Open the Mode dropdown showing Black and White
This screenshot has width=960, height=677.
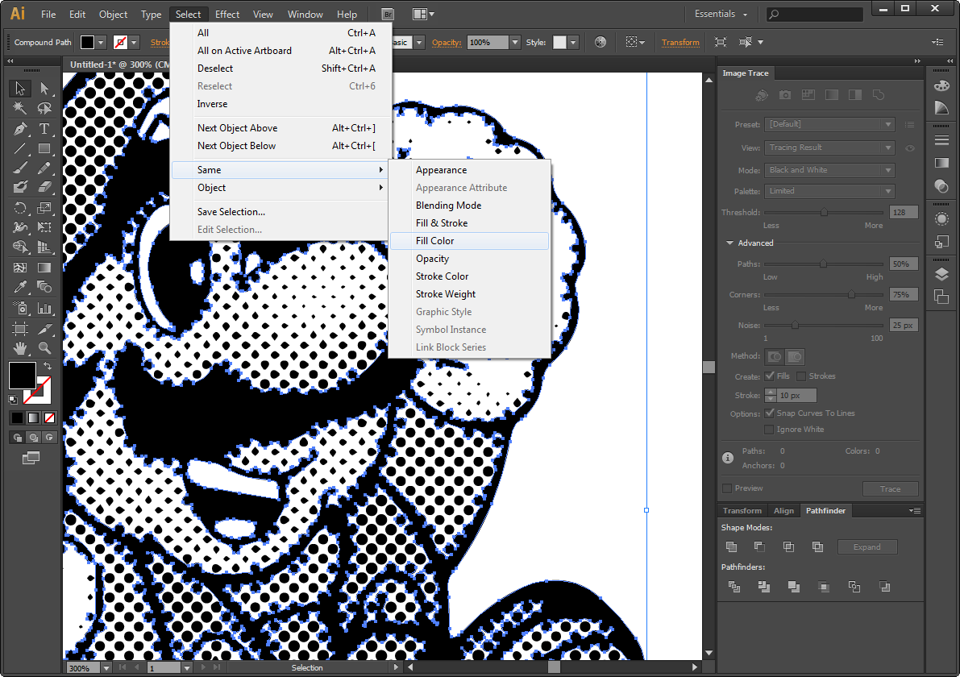(829, 170)
